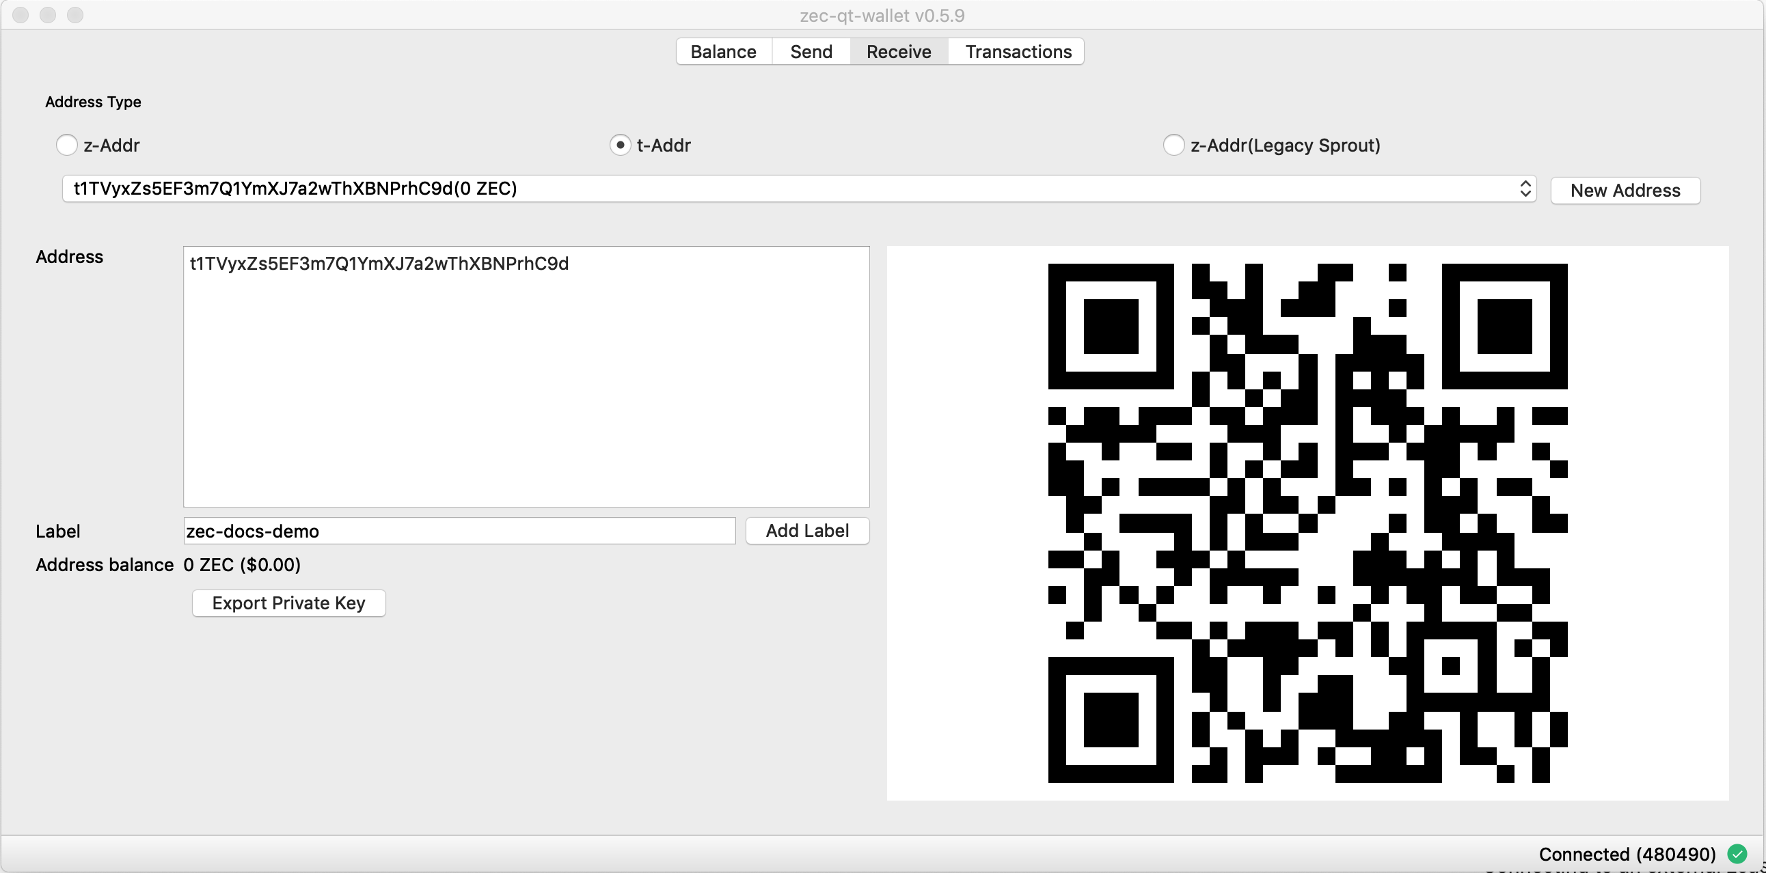Click the Balance tab icon
This screenshot has width=1766, height=873.
pyautogui.click(x=723, y=52)
